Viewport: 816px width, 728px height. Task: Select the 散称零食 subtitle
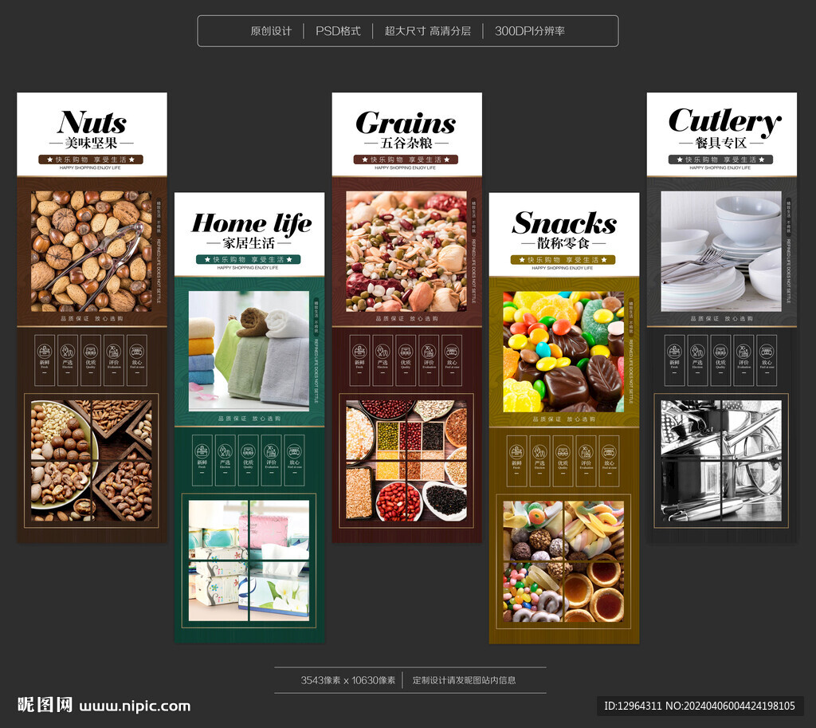pos(563,243)
